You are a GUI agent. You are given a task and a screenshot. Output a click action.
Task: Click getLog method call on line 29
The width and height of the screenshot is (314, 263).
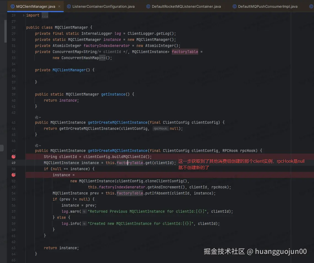[x=163, y=33]
